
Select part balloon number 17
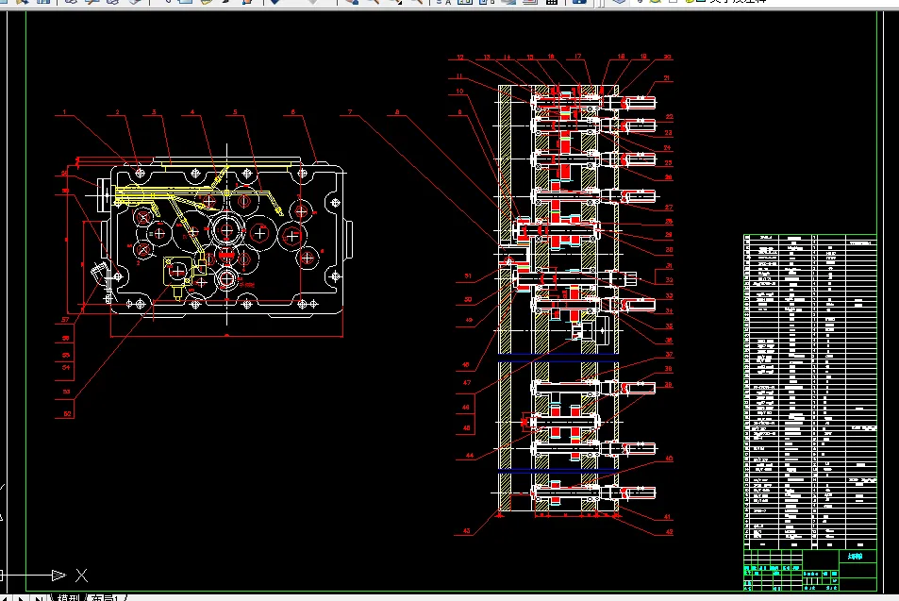pyautogui.click(x=578, y=57)
